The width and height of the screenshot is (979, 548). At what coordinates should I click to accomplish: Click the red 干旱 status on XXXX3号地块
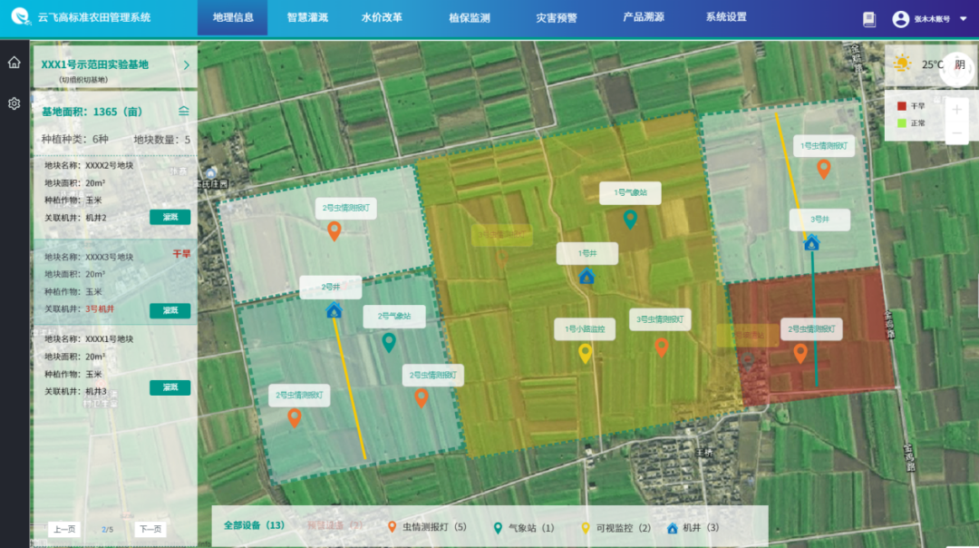pyautogui.click(x=181, y=254)
